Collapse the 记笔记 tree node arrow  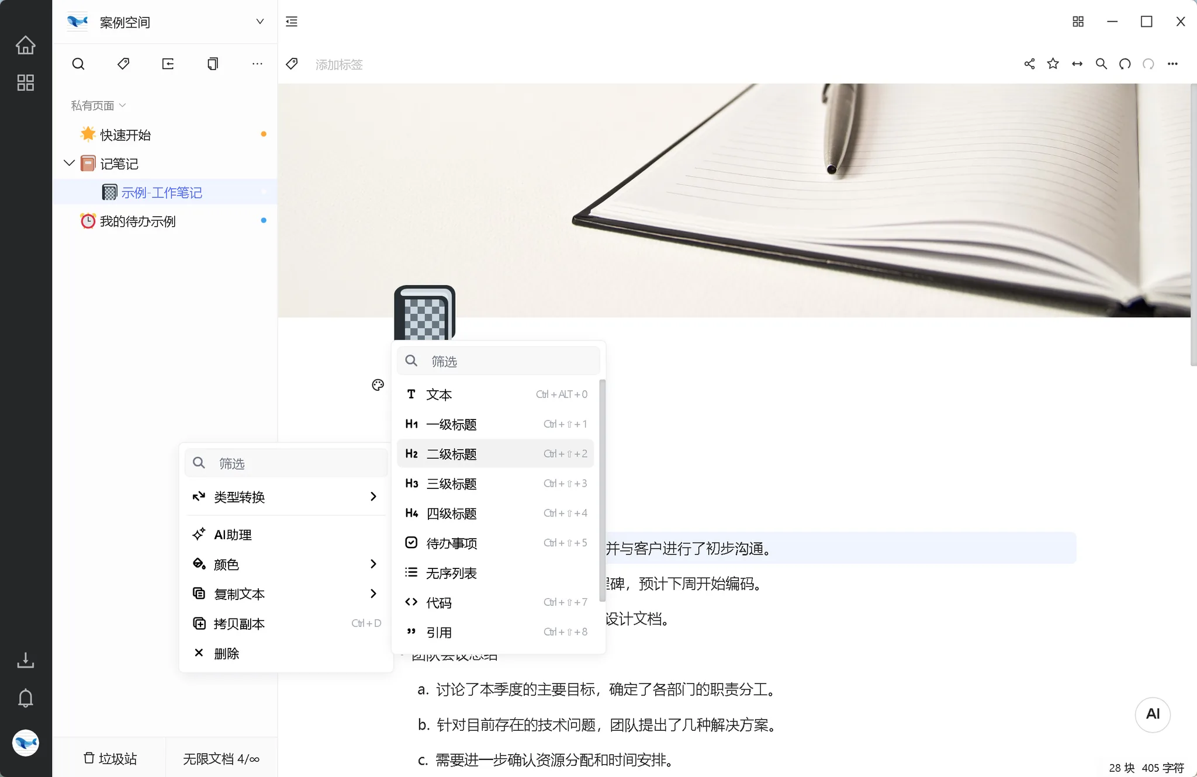click(x=69, y=163)
